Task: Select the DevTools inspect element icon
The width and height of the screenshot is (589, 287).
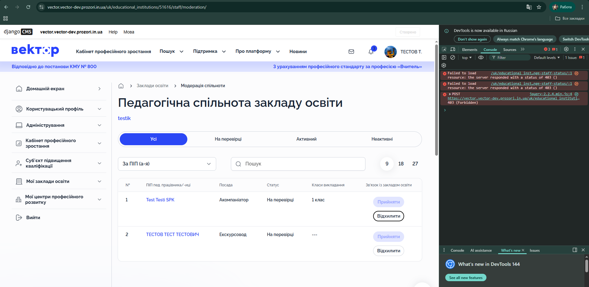Action: coord(444,49)
